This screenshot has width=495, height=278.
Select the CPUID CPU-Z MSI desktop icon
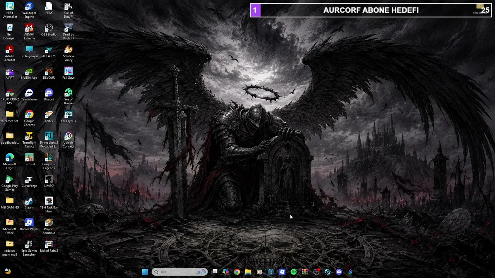tap(10, 97)
